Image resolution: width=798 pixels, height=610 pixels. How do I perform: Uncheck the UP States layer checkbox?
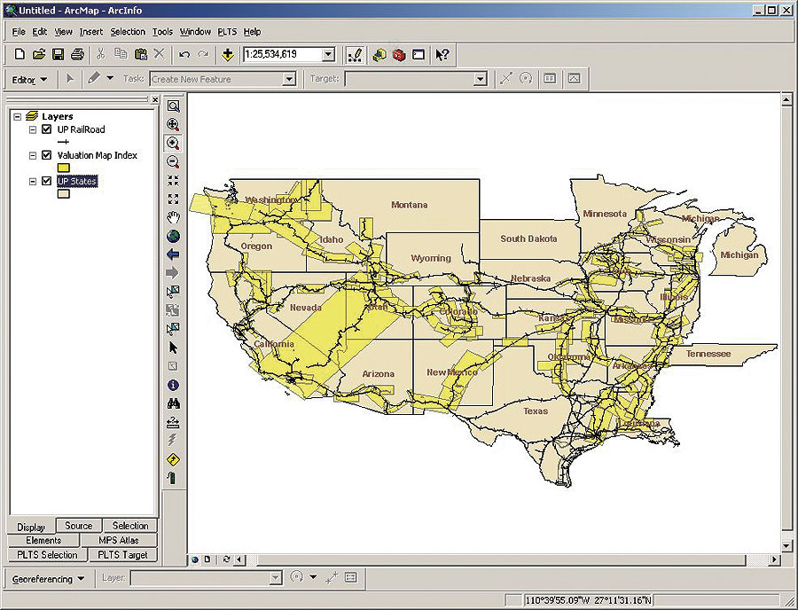(47, 181)
